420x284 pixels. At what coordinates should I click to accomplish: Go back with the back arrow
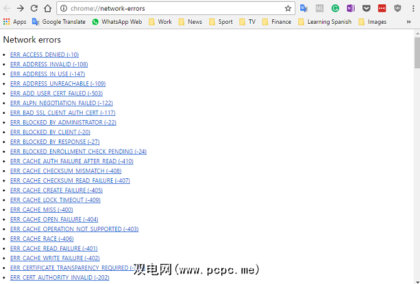[7, 8]
